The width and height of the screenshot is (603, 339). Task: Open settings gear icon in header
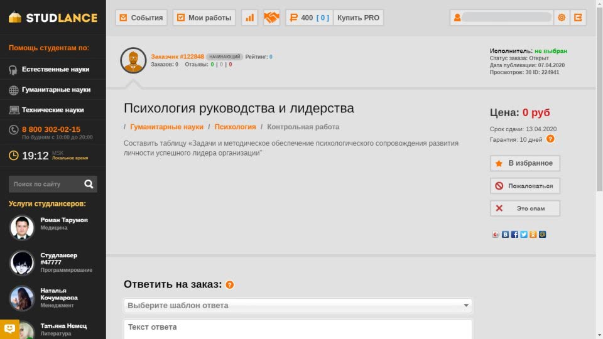(562, 18)
